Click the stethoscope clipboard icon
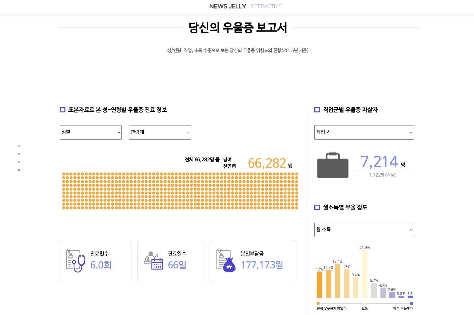Screen dimensions: 474x315 click(75, 260)
